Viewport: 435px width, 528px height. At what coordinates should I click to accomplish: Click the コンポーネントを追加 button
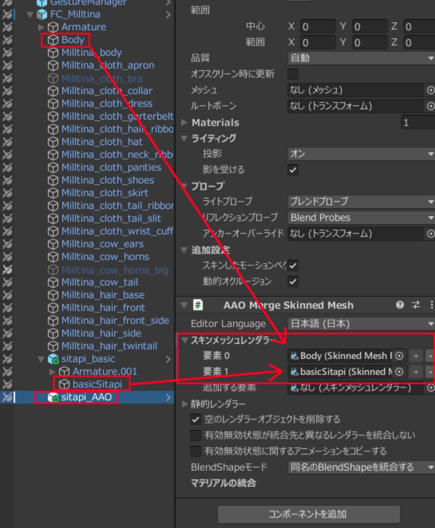(x=309, y=514)
